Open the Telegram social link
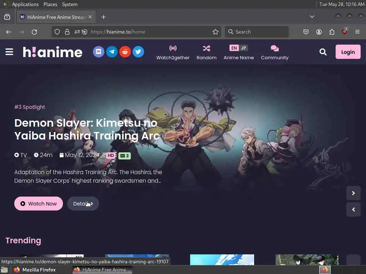This screenshot has height=274, width=366. 112,52
